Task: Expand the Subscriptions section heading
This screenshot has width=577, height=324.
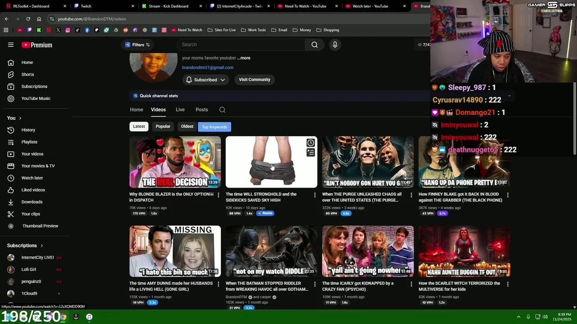Action: [x=25, y=246]
